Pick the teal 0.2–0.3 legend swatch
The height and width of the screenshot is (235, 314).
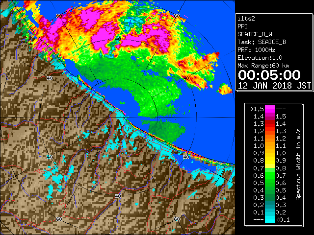pyautogui.click(x=270, y=205)
